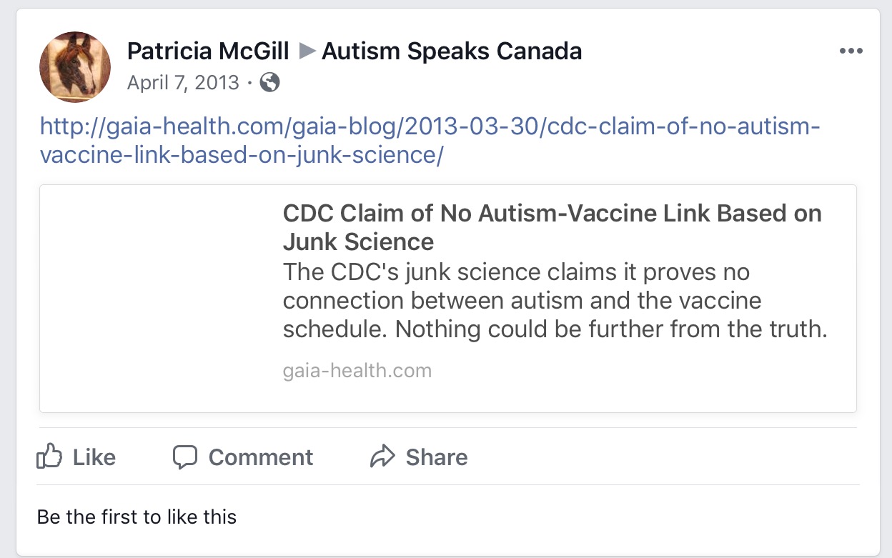This screenshot has height=558, width=892.
Task: Open Patricia McGill's profile name link
Action: tap(208, 51)
